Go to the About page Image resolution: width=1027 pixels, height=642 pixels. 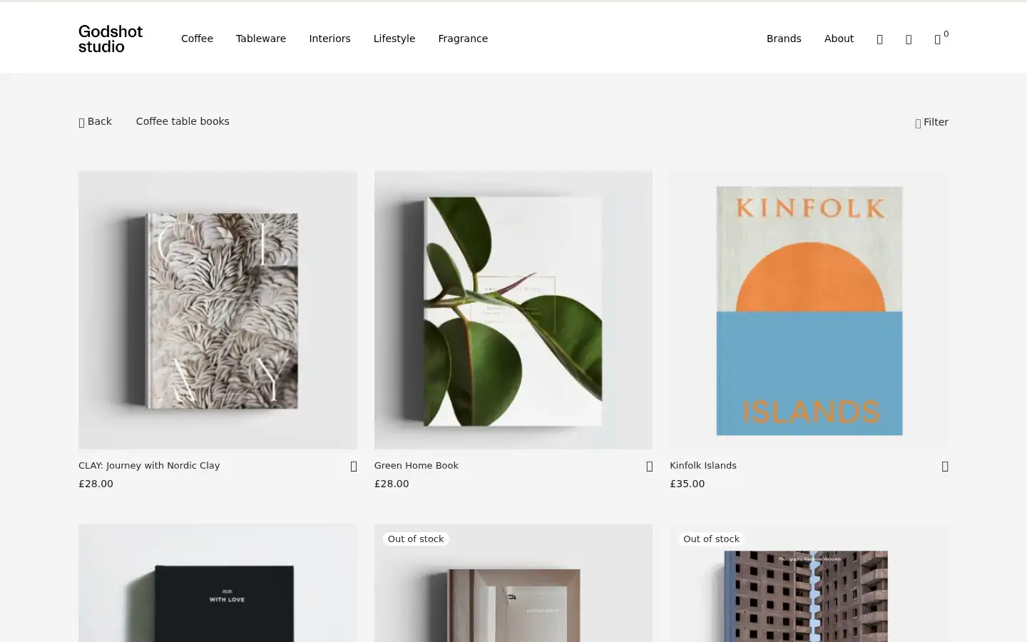pos(839,39)
